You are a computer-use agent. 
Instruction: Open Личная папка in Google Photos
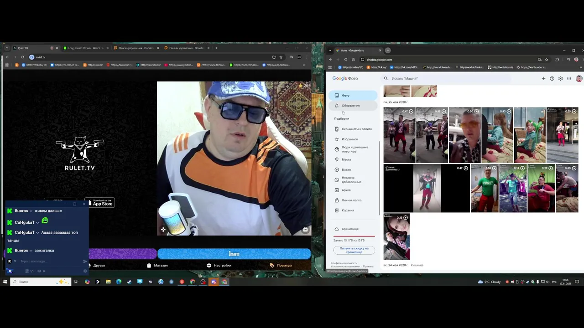pos(348,200)
